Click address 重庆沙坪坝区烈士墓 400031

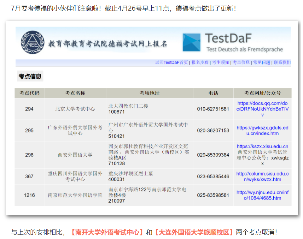(130, 177)
